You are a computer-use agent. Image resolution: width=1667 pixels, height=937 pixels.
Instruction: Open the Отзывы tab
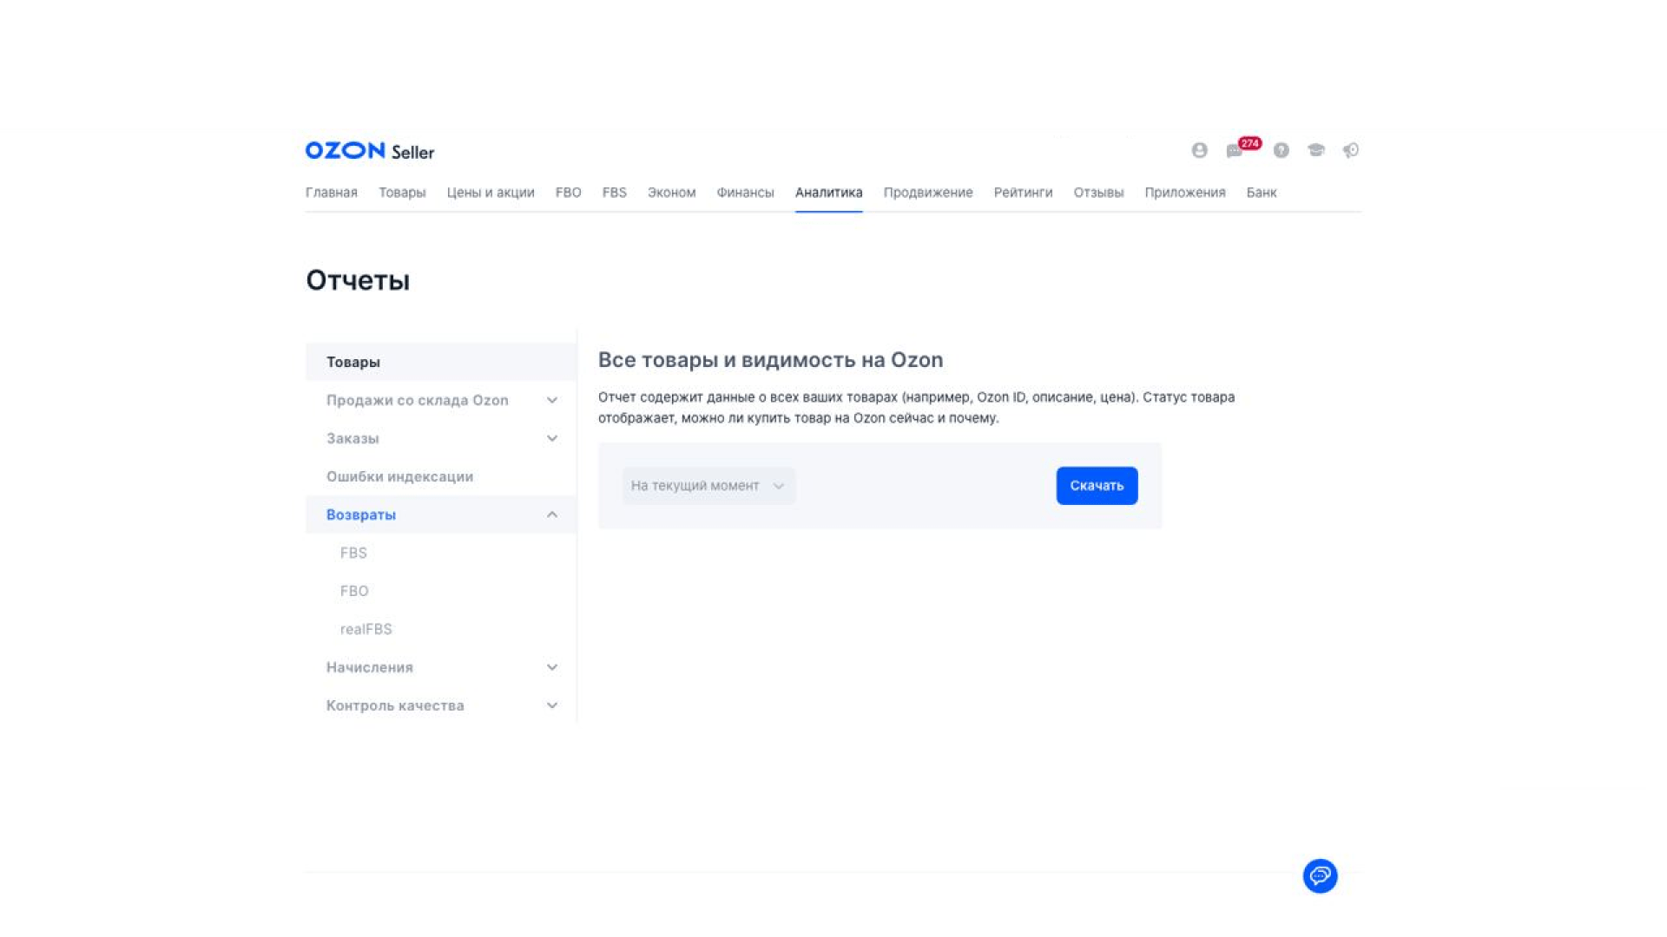click(1098, 193)
